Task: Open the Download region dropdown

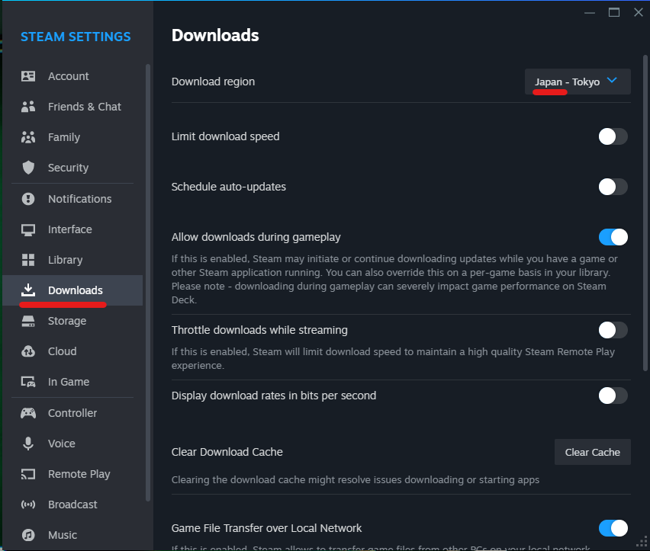Action: pyautogui.click(x=577, y=82)
